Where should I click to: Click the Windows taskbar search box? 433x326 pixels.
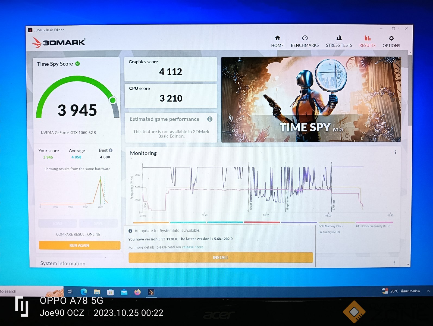pyautogui.click(x=31, y=291)
